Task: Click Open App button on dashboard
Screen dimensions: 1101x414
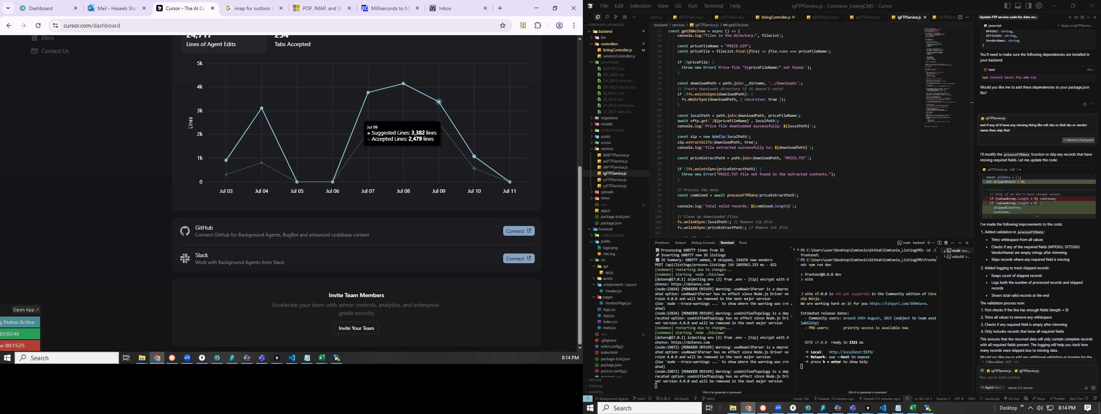Action: [26, 310]
